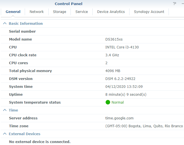Click the Control Panel window title

click(69, 4)
